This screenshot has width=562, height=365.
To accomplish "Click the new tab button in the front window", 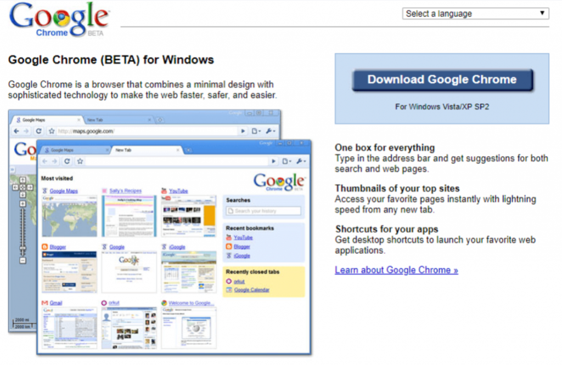I will tap(189, 150).
